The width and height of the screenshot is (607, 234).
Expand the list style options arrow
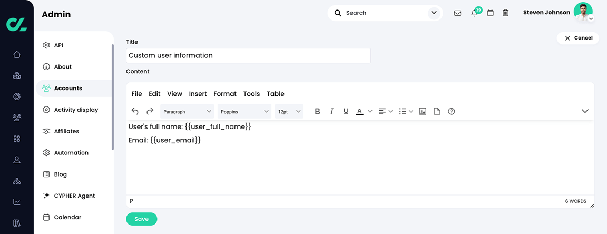point(411,112)
